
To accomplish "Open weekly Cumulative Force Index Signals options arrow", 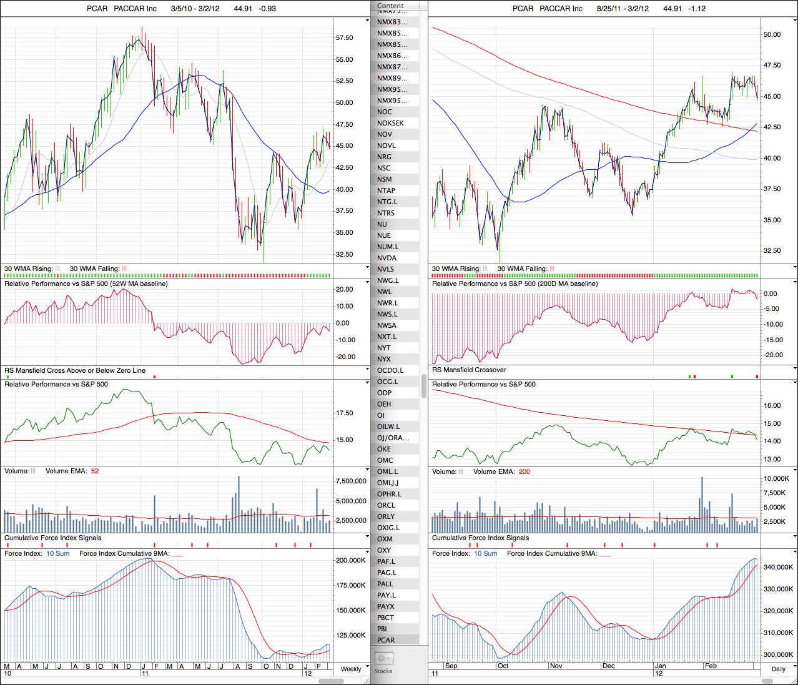I will click(367, 537).
